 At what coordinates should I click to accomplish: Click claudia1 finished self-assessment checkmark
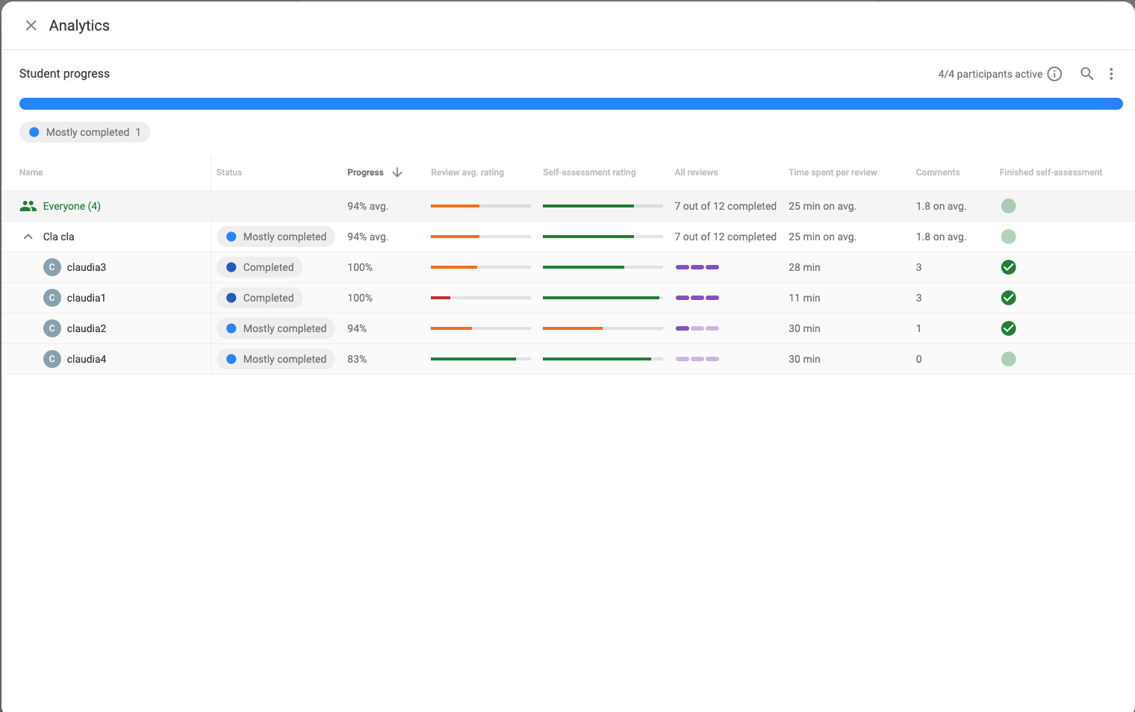[x=1008, y=298]
